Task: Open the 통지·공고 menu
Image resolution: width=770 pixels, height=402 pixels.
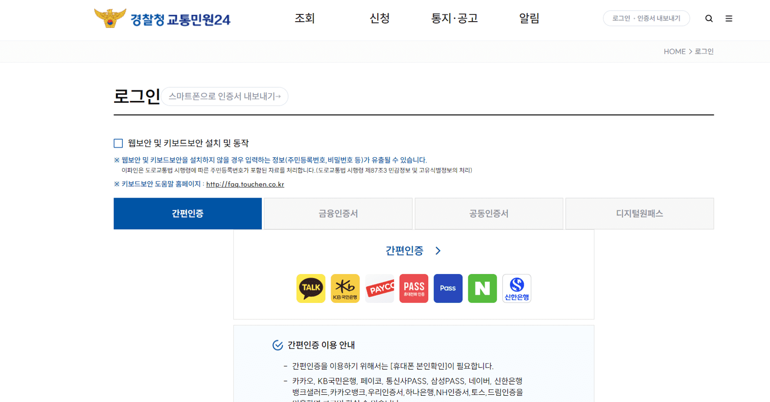Action: point(454,18)
